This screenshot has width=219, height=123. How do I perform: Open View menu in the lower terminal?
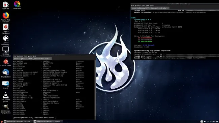point(30,56)
